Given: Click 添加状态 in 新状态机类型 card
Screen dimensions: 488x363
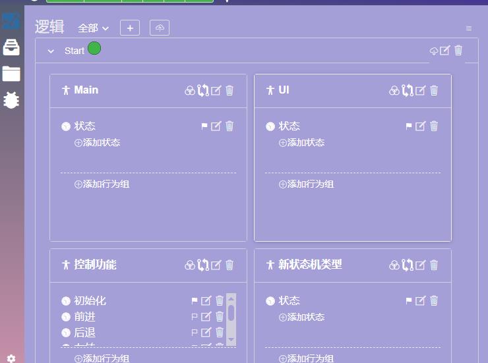Looking at the screenshot, I should pyautogui.click(x=302, y=318).
